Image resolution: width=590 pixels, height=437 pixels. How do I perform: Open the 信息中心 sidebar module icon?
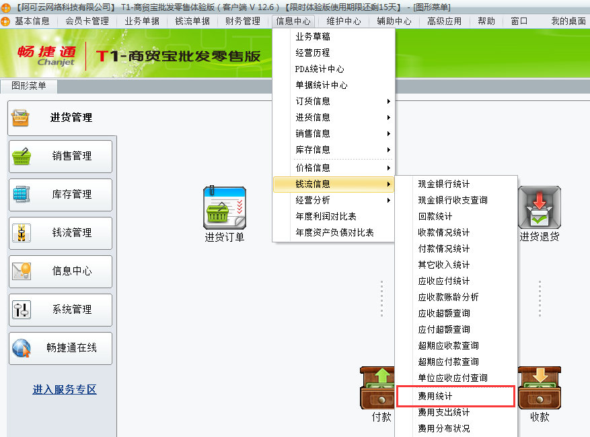click(61, 271)
